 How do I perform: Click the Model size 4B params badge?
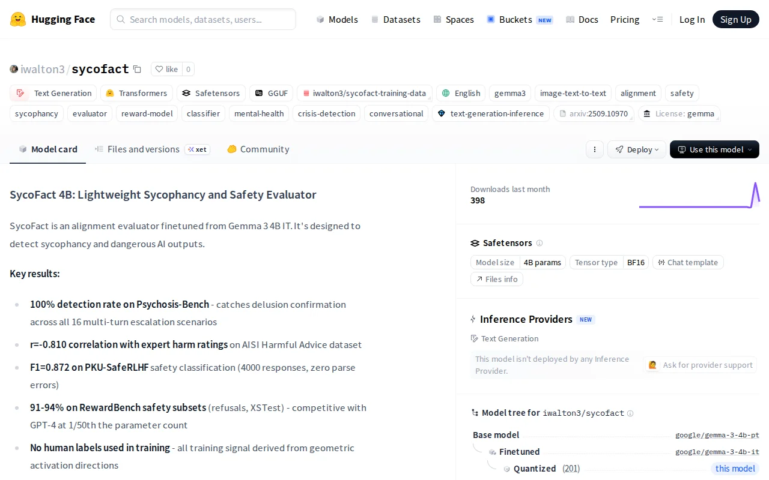pos(518,262)
